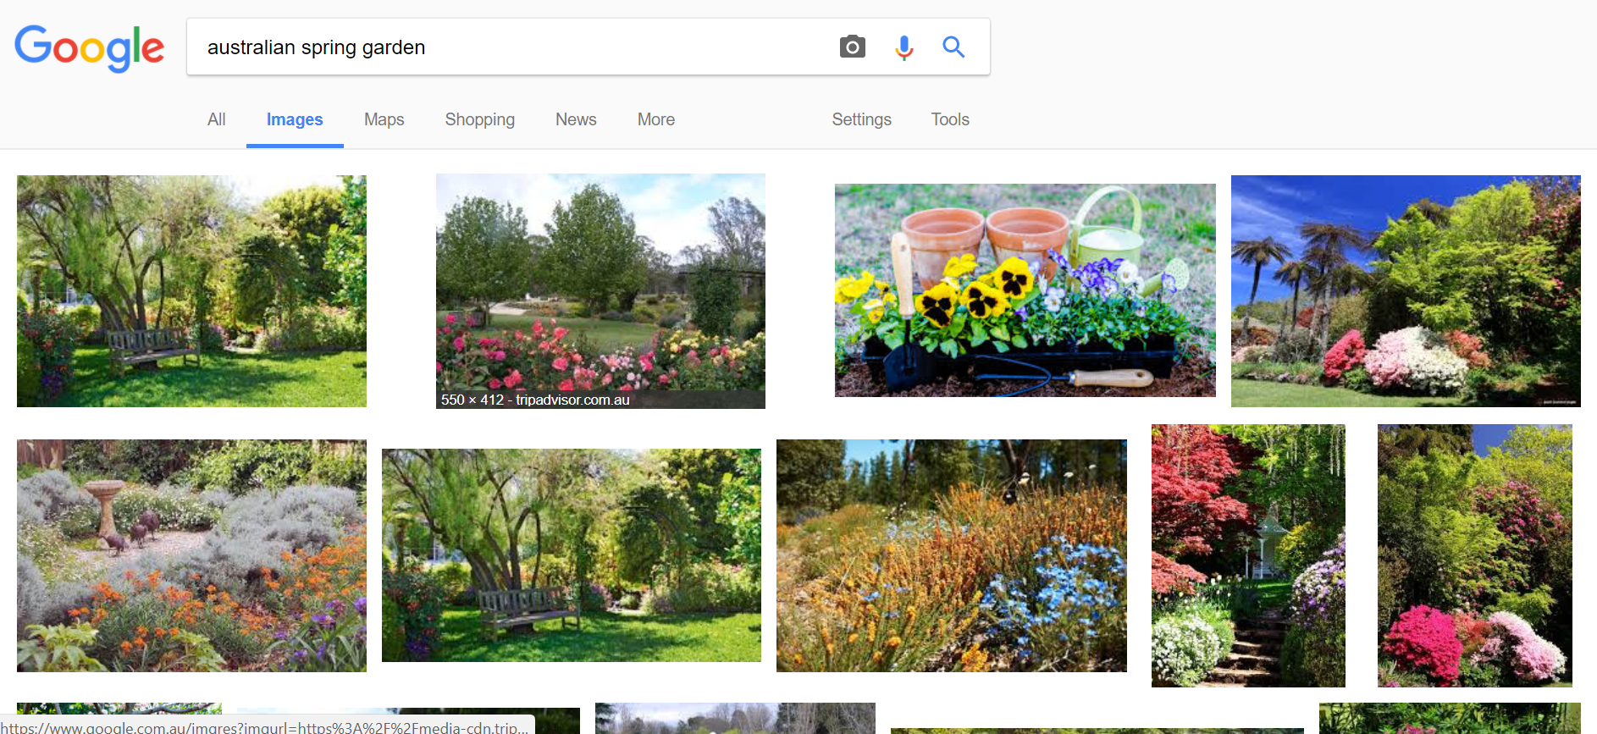Select the birdbath and lavender garden image

pos(191,555)
